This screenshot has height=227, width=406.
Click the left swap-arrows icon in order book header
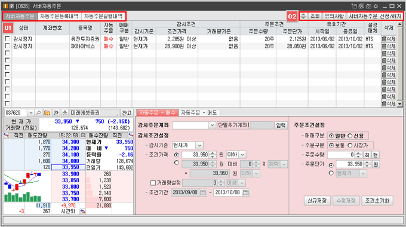[x=6, y=135]
